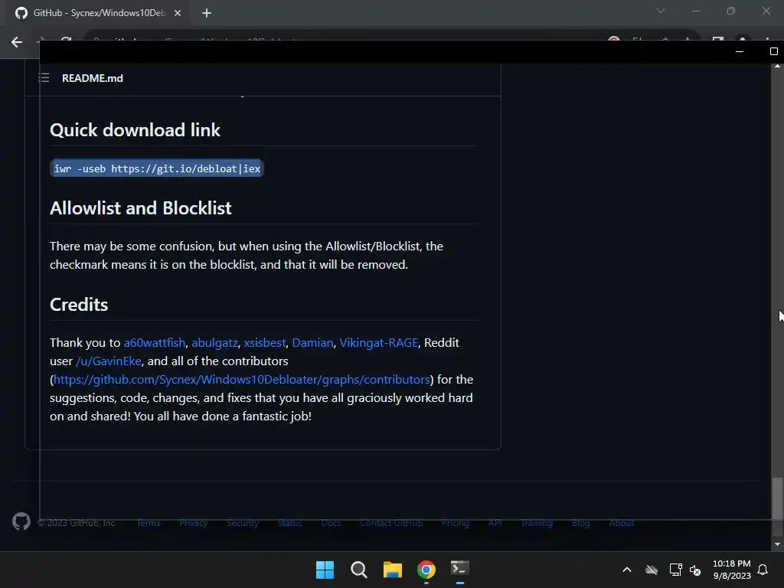Open the About footer link
This screenshot has height=588, width=784.
tap(622, 523)
